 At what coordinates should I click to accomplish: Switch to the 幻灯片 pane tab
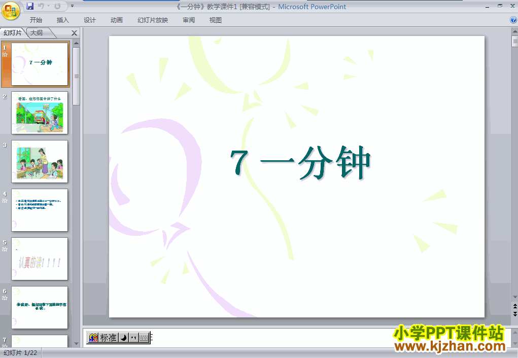pyautogui.click(x=13, y=32)
